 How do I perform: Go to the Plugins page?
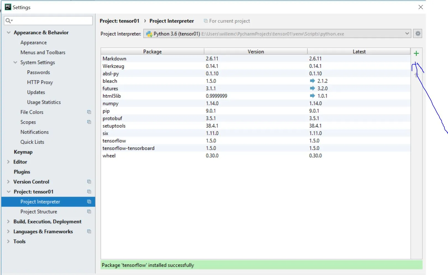[22, 172]
